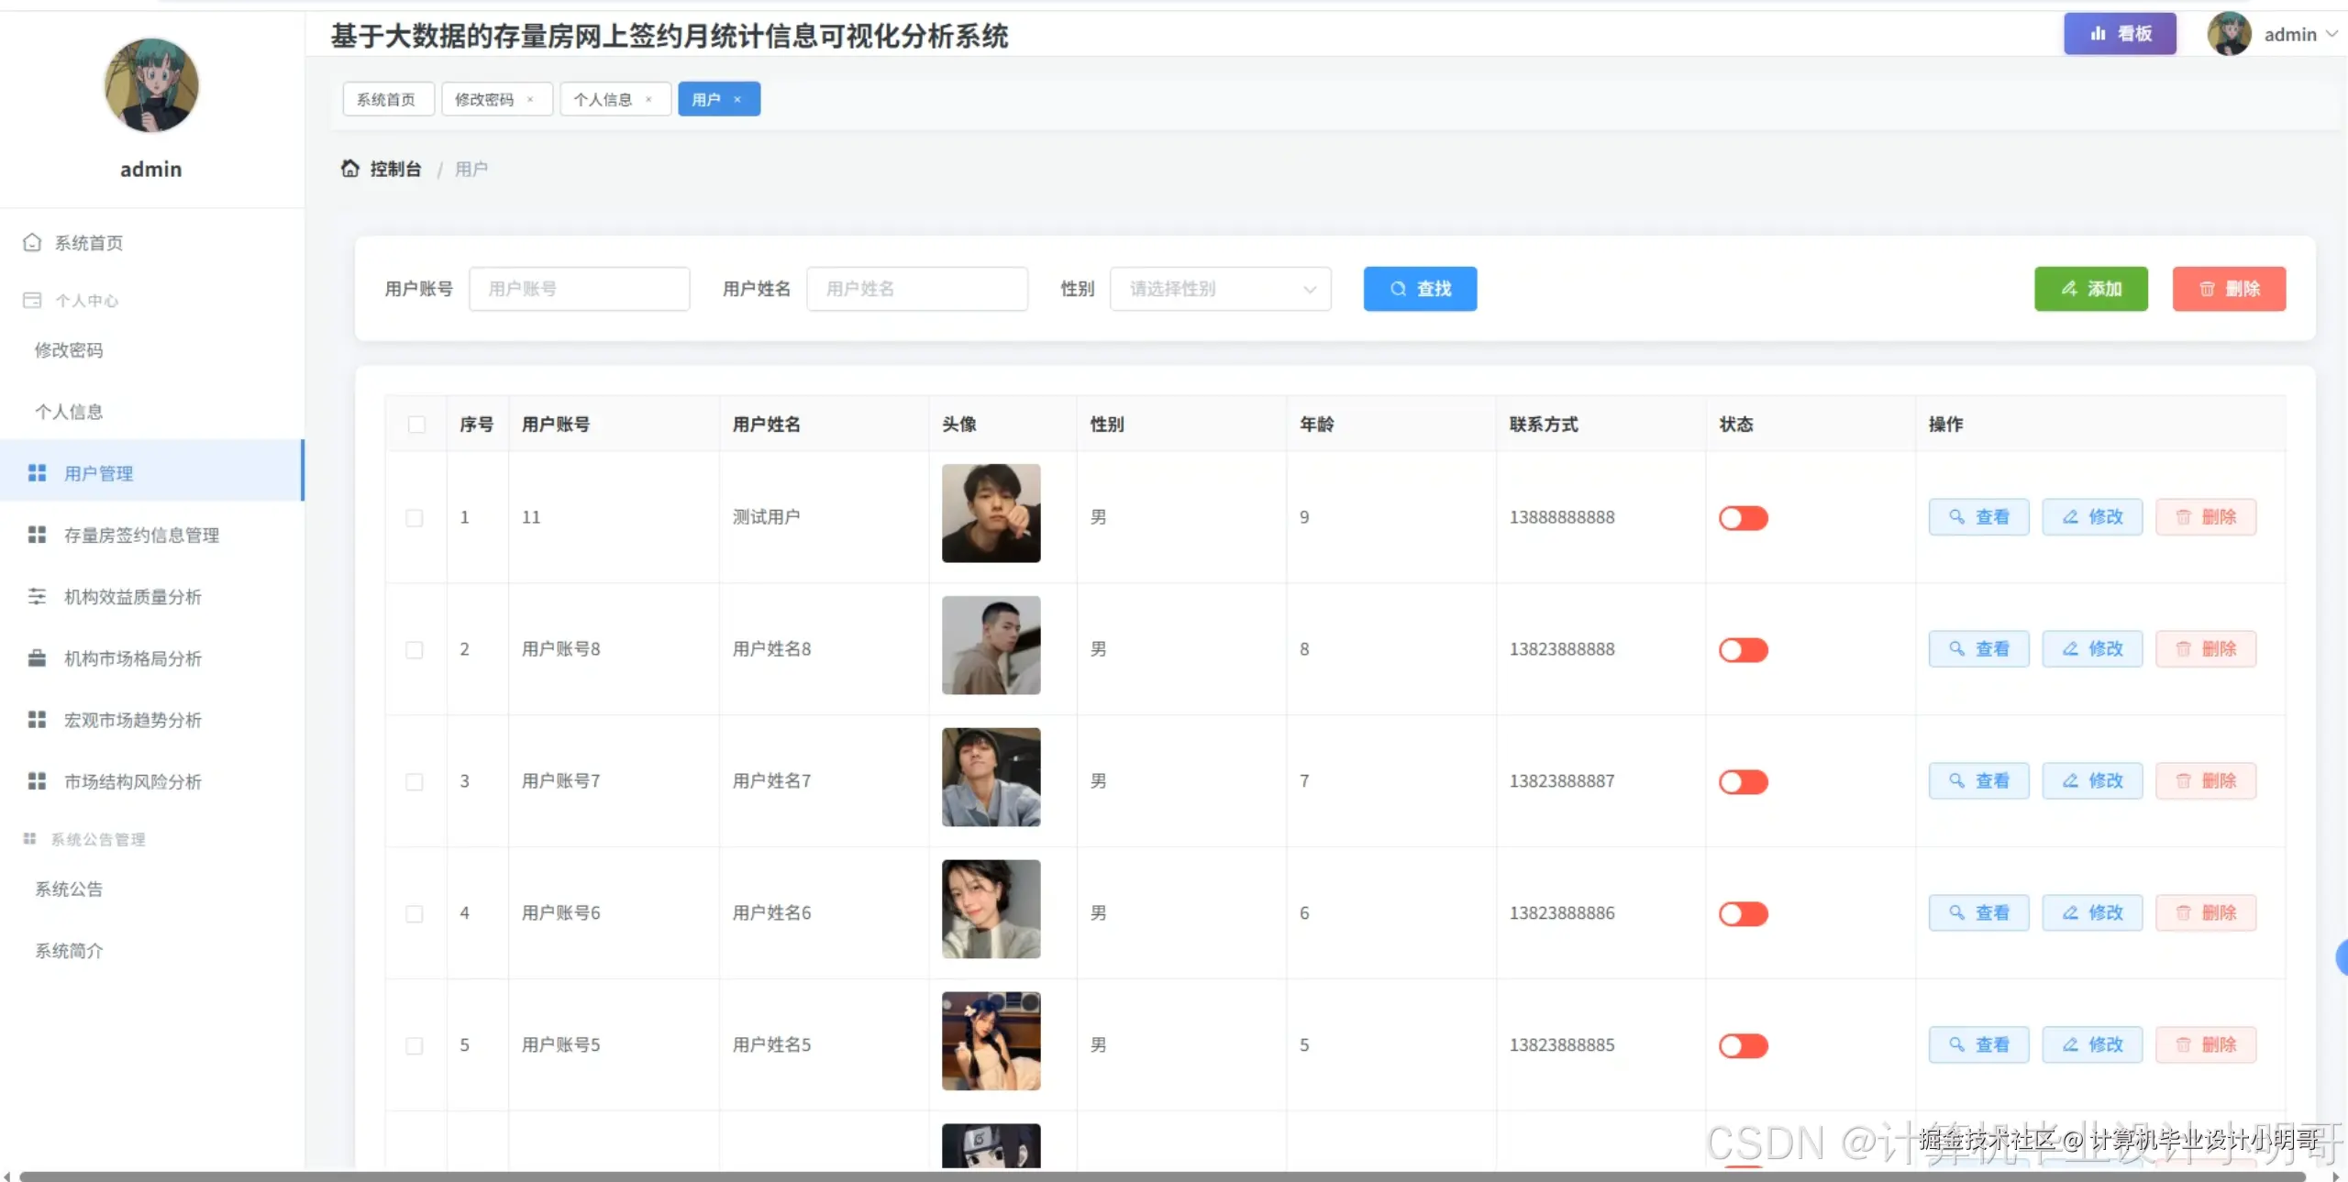Viewport: 2348px width, 1182px height.
Task: Close the 修改密码 tab with its x
Action: (x=530, y=100)
